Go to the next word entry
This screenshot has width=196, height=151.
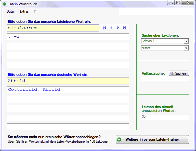point(118,28)
